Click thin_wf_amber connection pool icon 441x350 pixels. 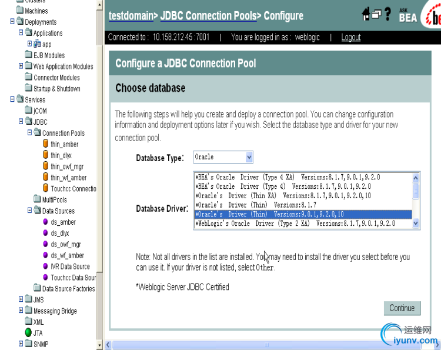[45, 176]
